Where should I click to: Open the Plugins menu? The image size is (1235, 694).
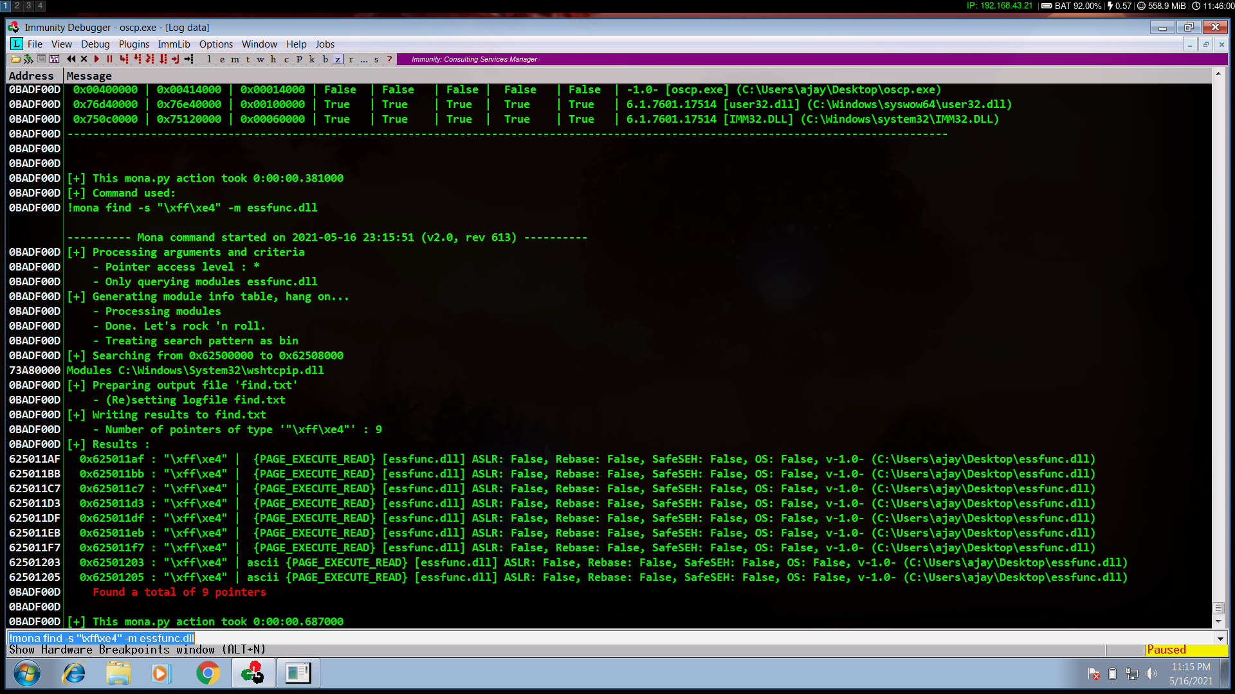pyautogui.click(x=134, y=44)
